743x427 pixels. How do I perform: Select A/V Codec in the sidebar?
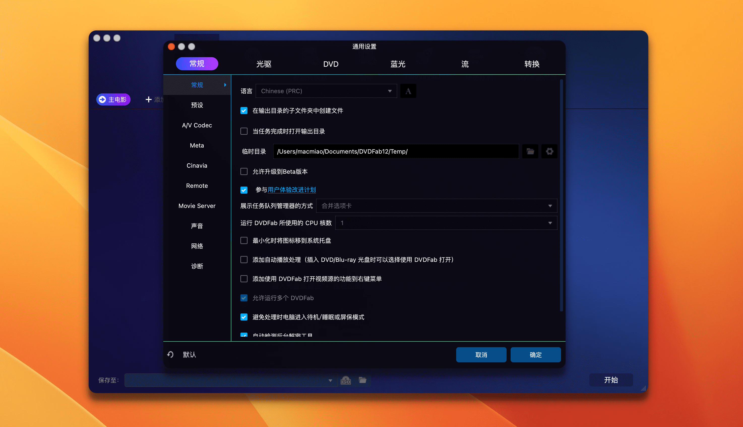197,125
